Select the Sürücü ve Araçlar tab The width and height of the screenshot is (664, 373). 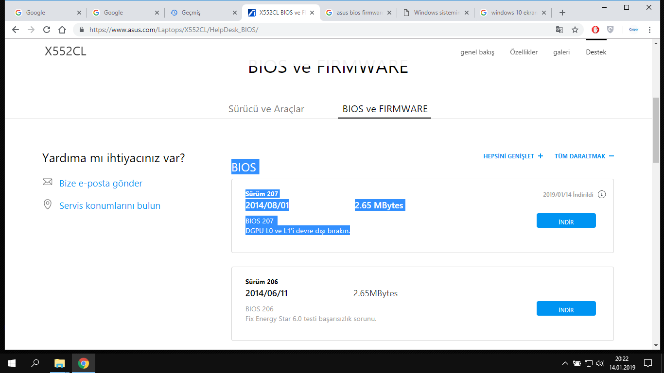tap(266, 109)
